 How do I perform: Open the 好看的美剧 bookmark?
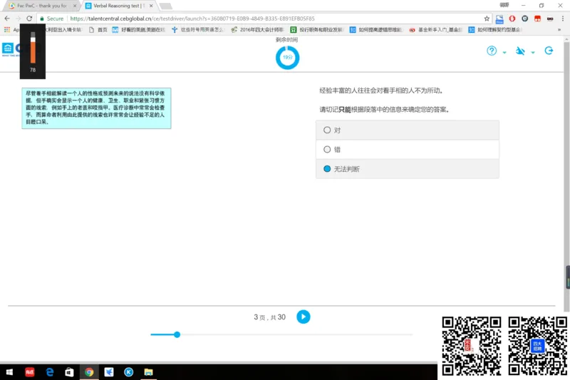[x=138, y=30]
